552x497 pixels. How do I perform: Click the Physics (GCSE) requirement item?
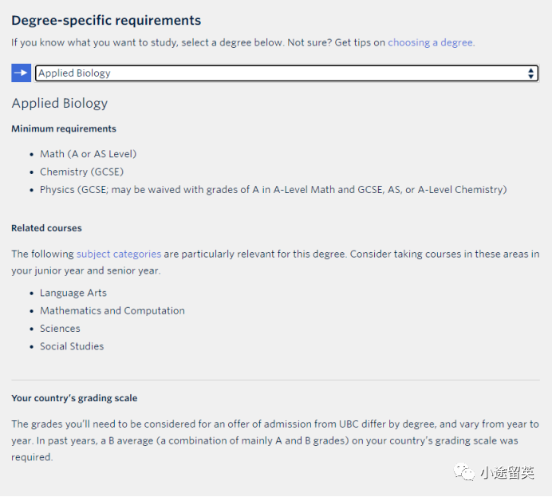click(273, 189)
